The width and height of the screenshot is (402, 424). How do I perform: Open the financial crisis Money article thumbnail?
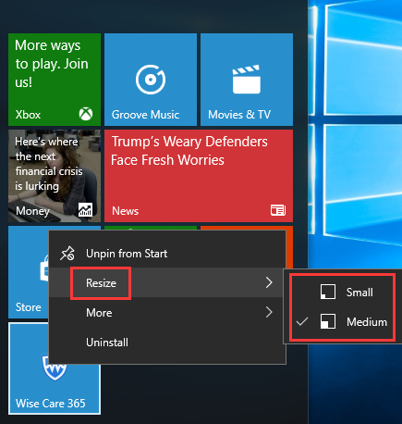click(x=55, y=176)
